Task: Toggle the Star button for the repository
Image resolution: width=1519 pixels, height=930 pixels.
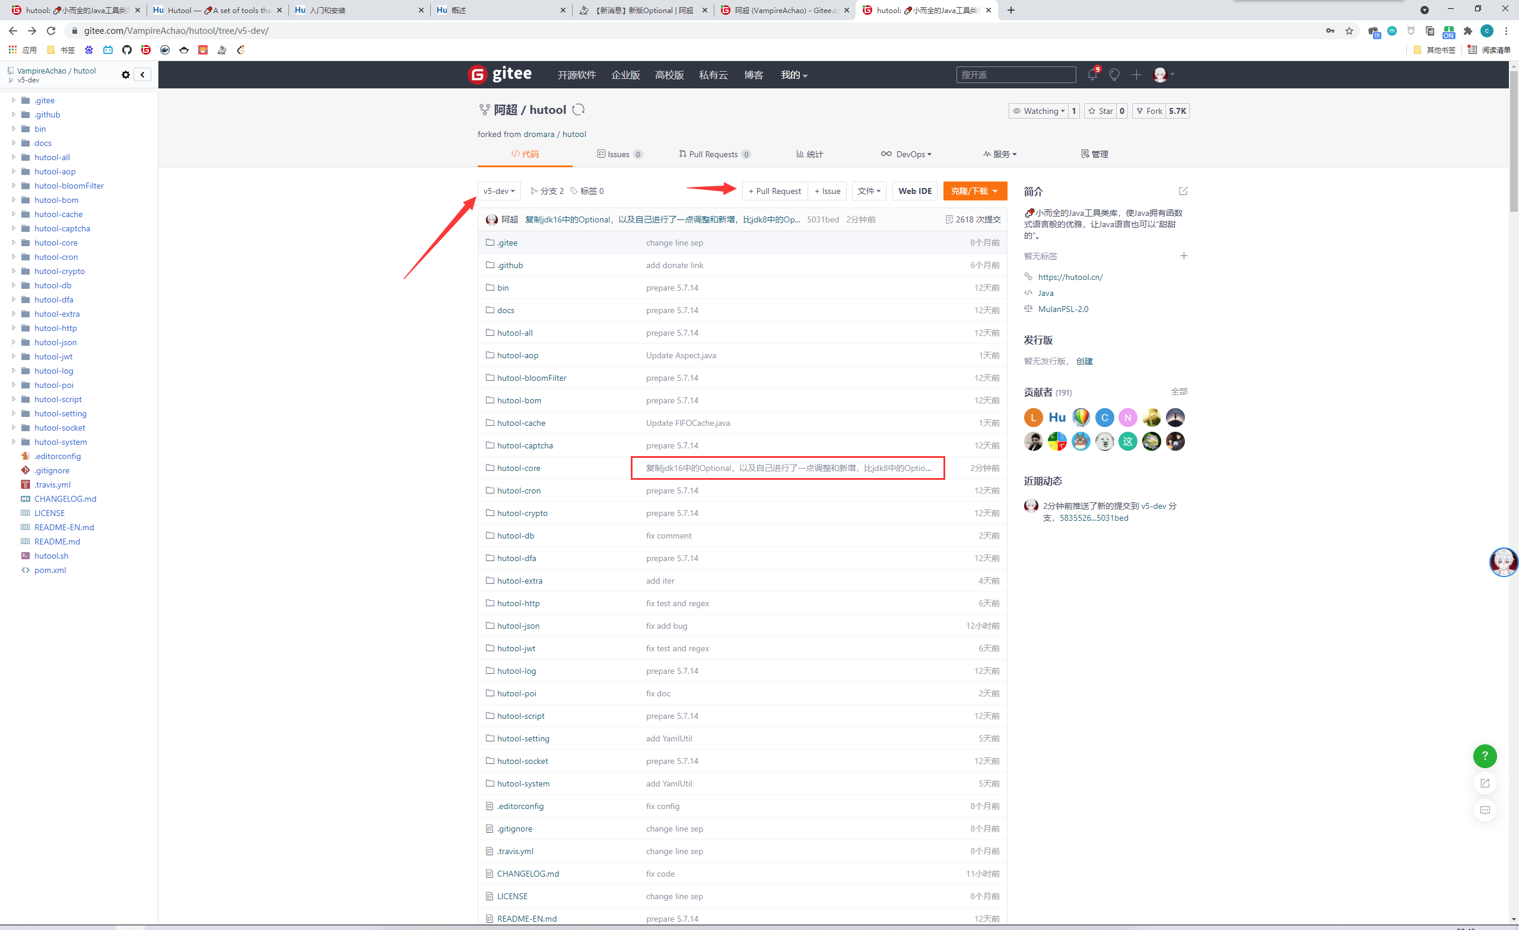Action: pyautogui.click(x=1101, y=111)
